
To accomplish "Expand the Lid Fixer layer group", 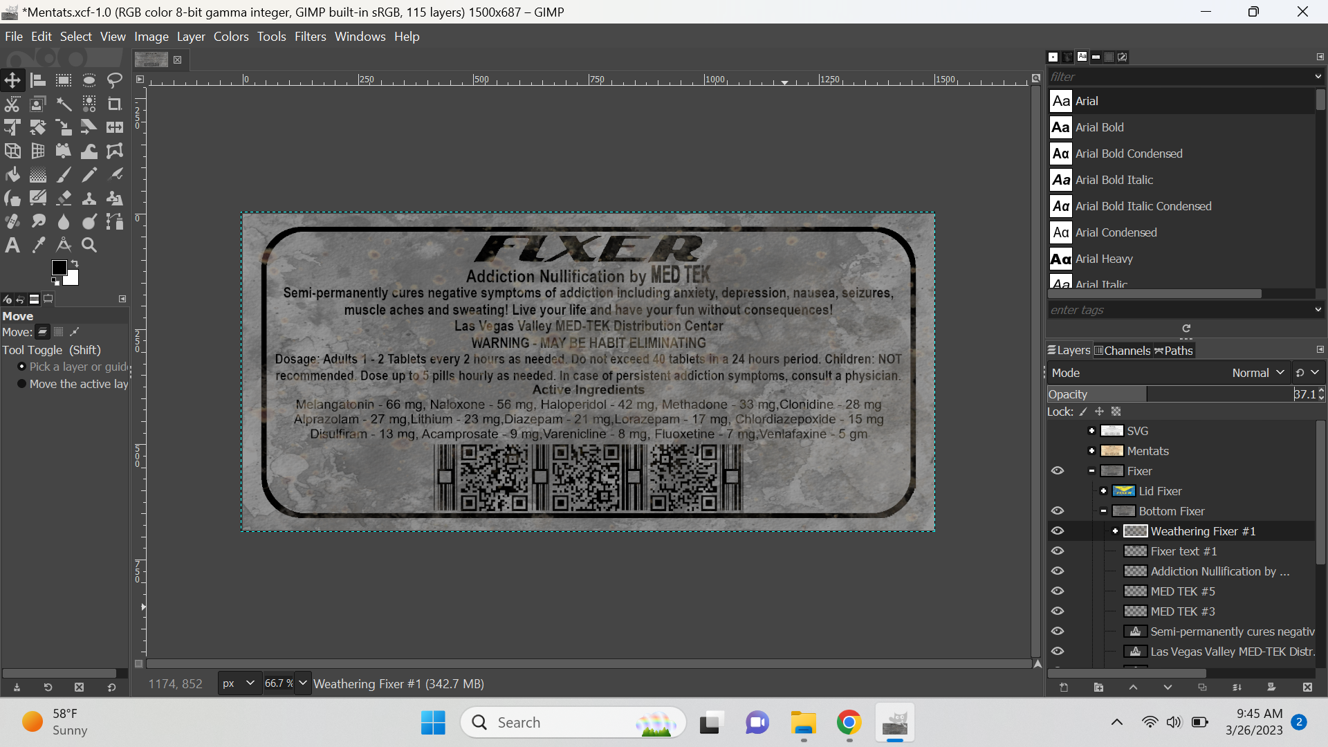I will [x=1103, y=491].
